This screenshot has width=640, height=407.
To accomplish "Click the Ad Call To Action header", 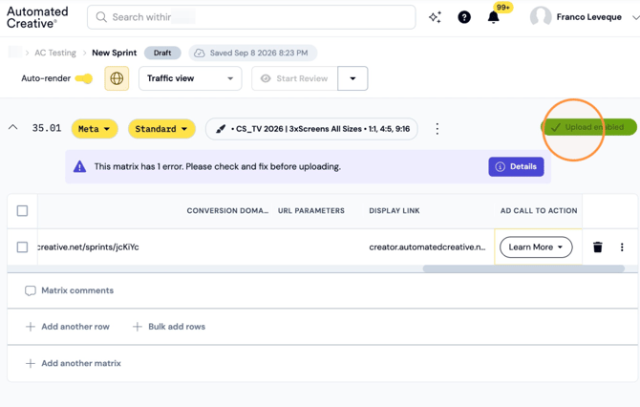I will click(x=539, y=210).
